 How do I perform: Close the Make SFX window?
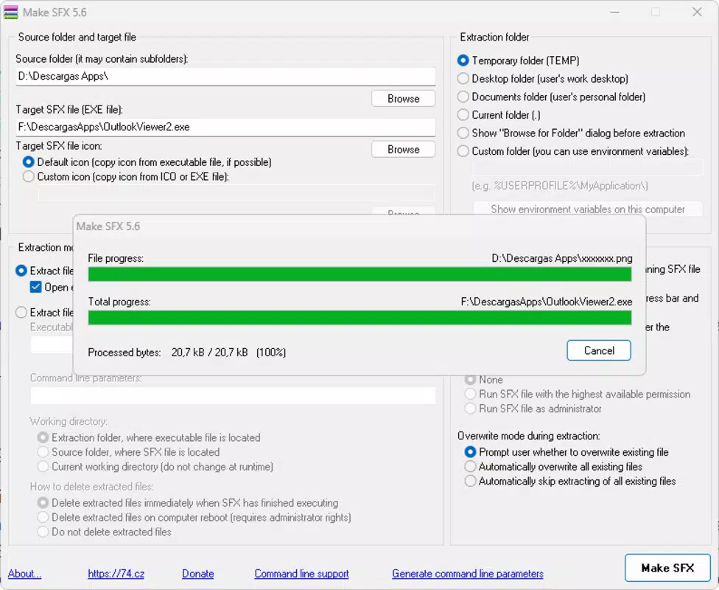coord(697,13)
